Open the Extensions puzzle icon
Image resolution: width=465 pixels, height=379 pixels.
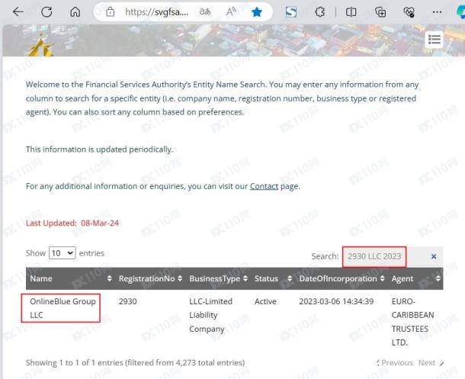(x=319, y=12)
